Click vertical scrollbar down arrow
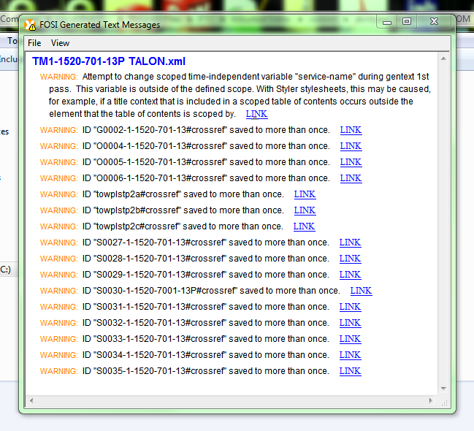Image resolution: width=474 pixels, height=431 pixels. (x=443, y=389)
